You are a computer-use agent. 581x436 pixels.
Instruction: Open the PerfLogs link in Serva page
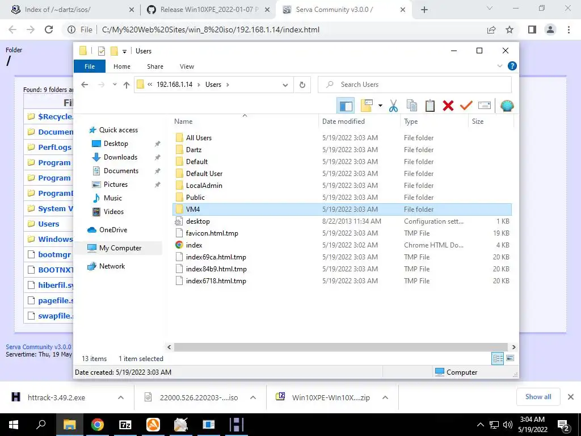[55, 147]
